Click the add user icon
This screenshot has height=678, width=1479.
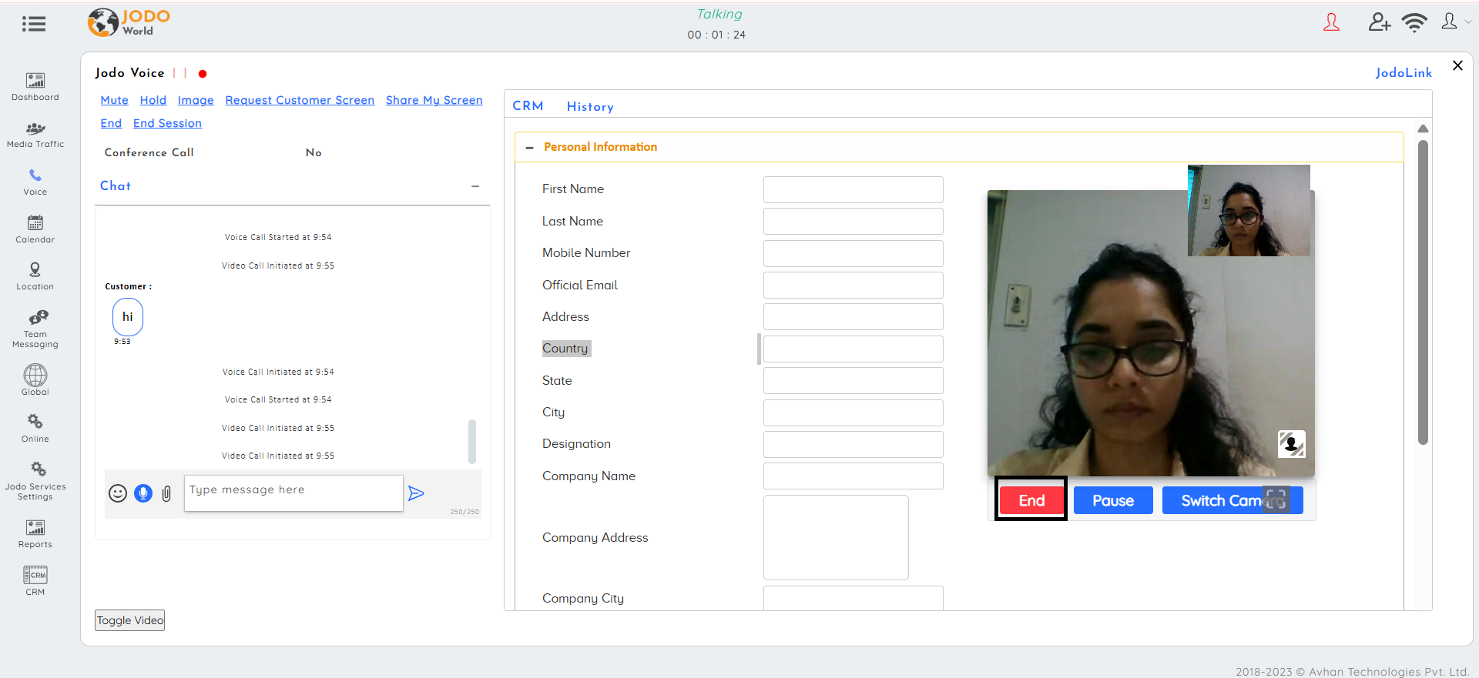point(1380,22)
